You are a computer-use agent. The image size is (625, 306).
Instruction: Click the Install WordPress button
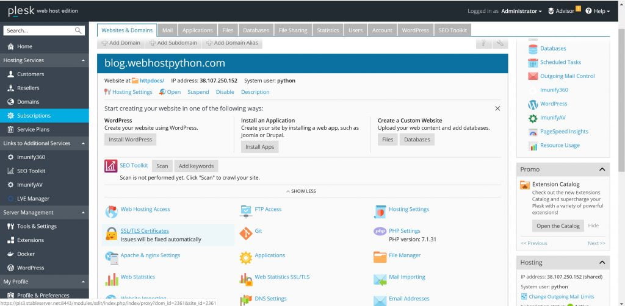point(131,140)
